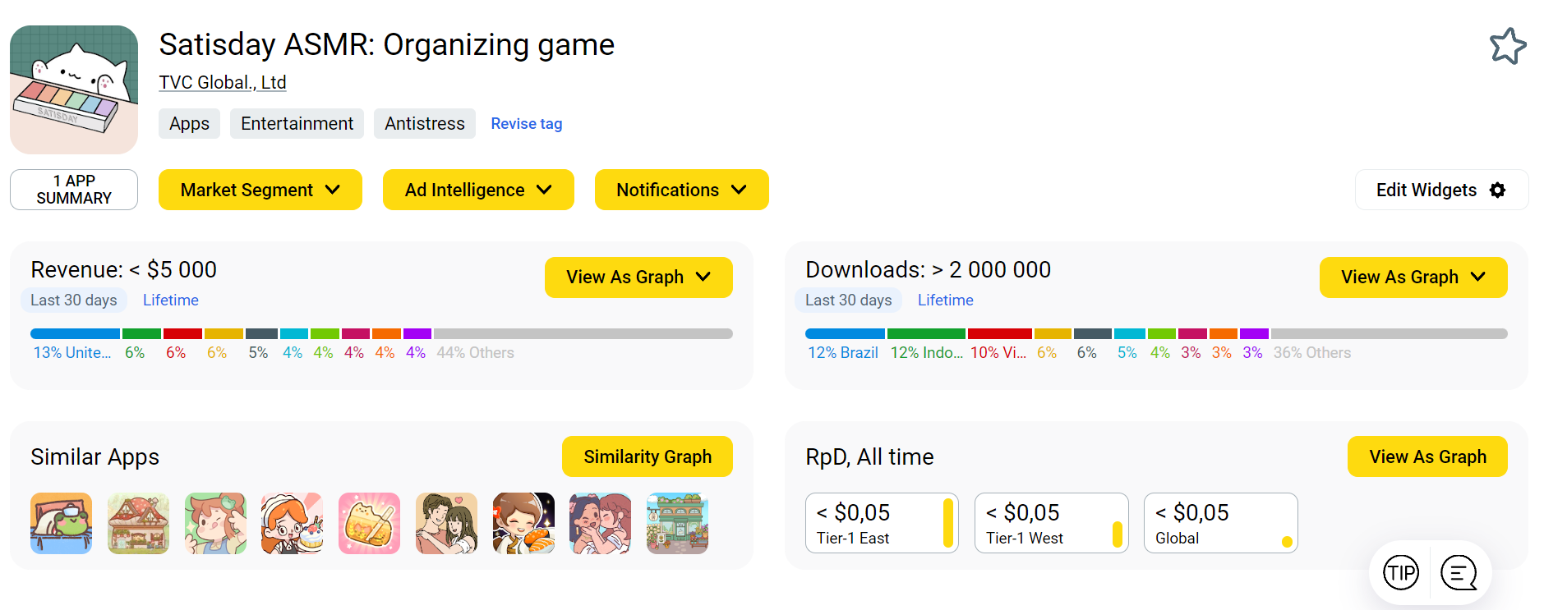Viewport: 1544px width, 610px height.
Task: Open the chat message icon
Action: point(1459,572)
